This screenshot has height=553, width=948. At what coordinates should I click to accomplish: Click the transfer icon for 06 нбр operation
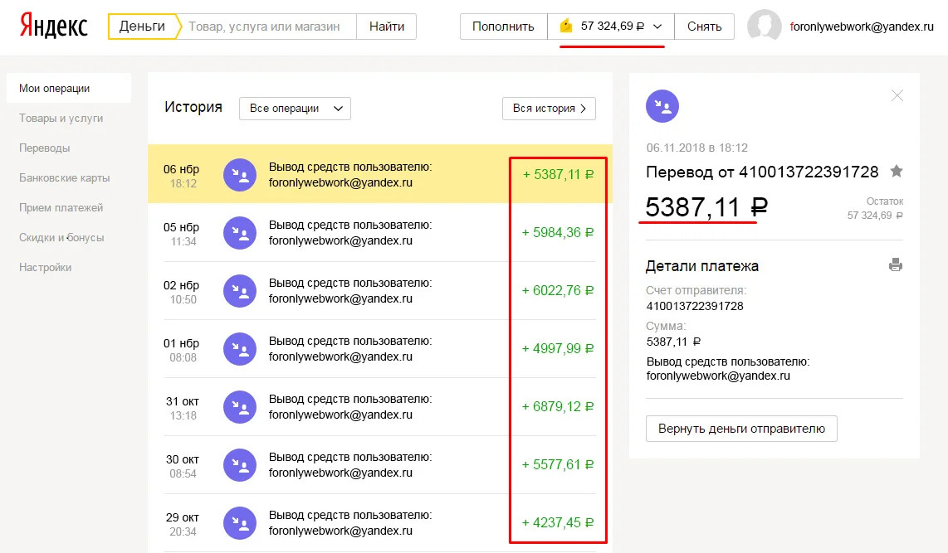click(240, 175)
